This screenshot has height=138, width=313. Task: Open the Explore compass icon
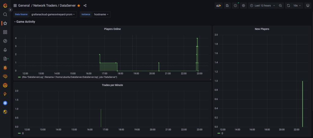click(5, 41)
